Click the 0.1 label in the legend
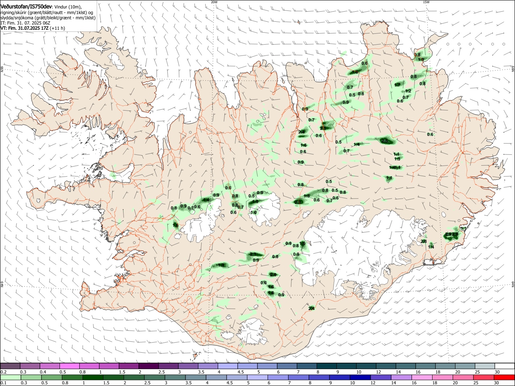The width and height of the screenshot is (515, 386). pos(4,383)
